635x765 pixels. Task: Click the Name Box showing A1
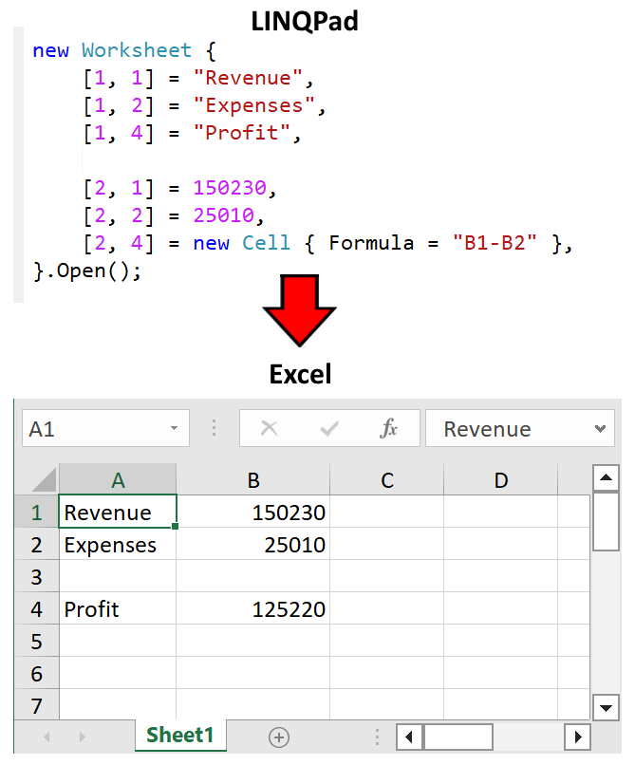point(105,428)
